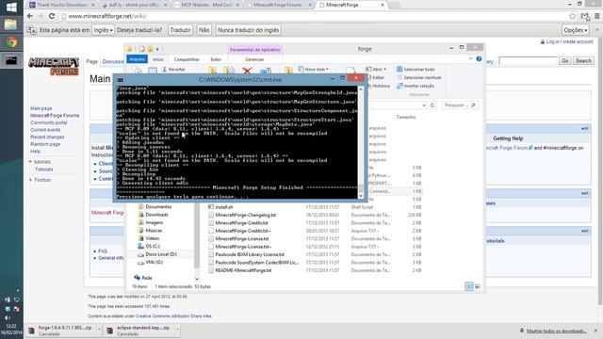The width and height of the screenshot is (603, 339).
Task: Click the volume icon in the system tray
Action: pyautogui.click(x=7, y=317)
